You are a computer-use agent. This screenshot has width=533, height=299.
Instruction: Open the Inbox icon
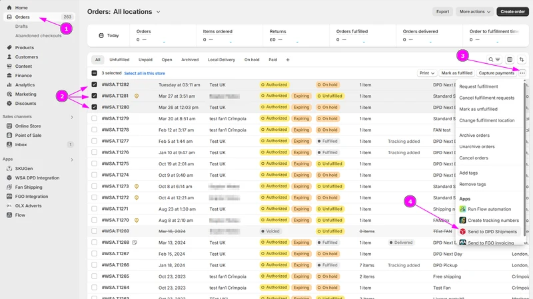[x=9, y=144]
